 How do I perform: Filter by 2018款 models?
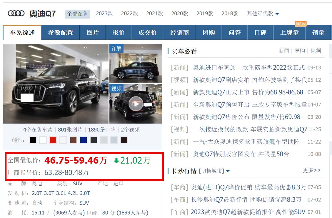coord(230,14)
